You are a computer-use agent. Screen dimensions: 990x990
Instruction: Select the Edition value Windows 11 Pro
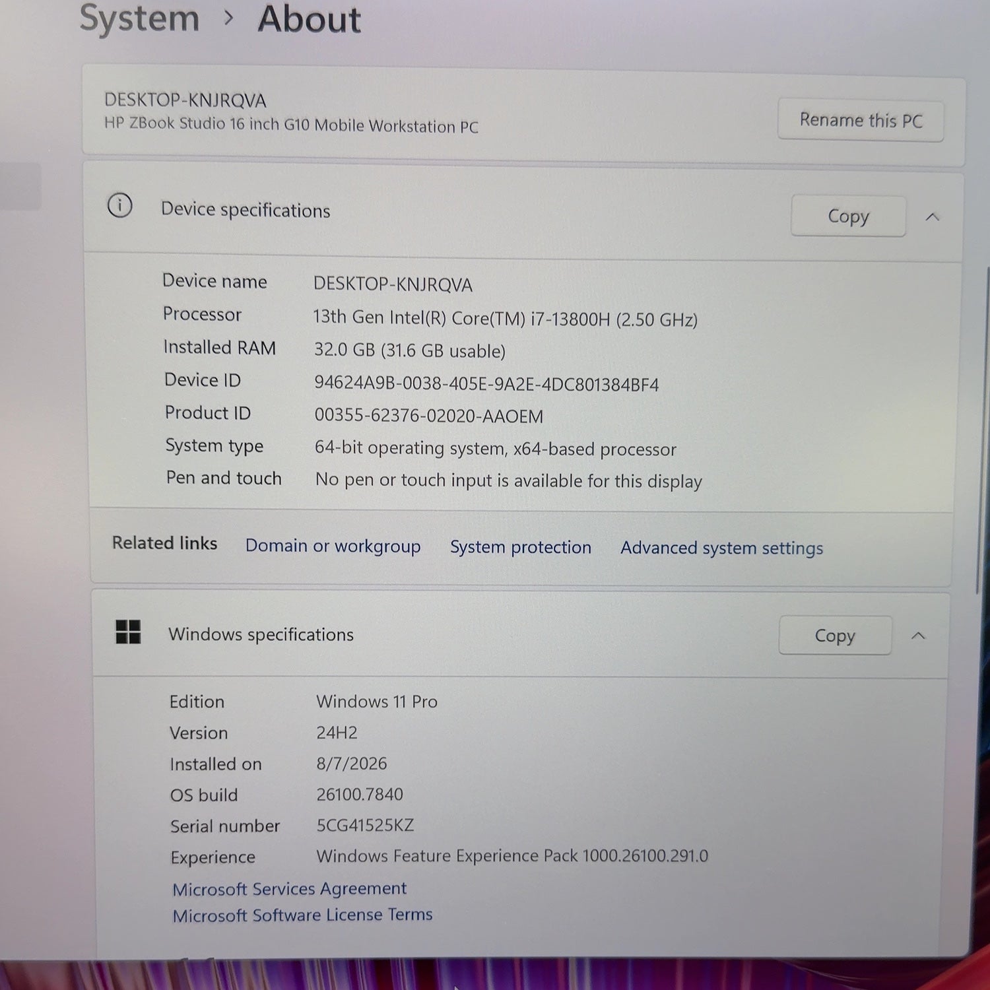(x=377, y=702)
